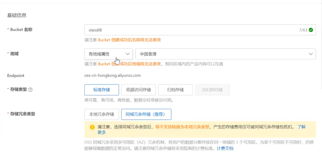Click the 7/63 character counter

[x=303, y=30]
